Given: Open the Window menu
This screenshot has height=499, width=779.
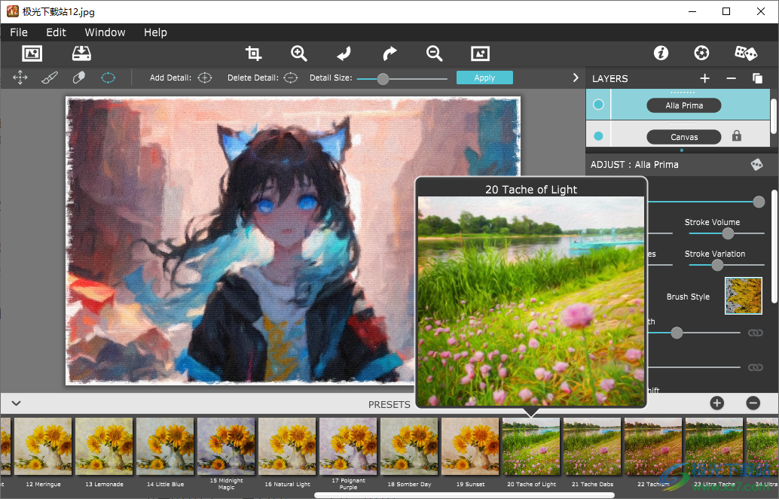Looking at the screenshot, I should click(x=104, y=32).
